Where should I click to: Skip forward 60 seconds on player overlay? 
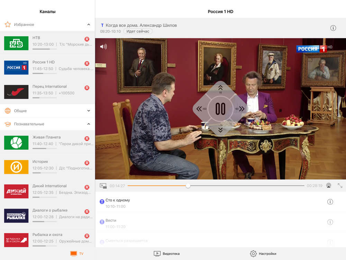point(240,109)
